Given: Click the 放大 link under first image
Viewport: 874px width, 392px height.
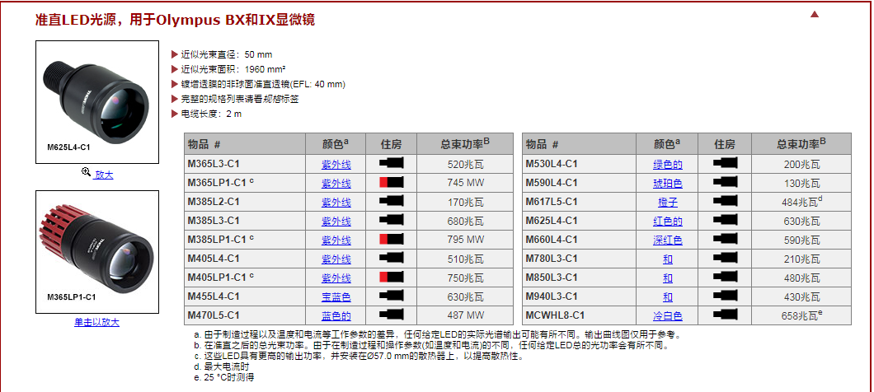Looking at the screenshot, I should point(104,175).
